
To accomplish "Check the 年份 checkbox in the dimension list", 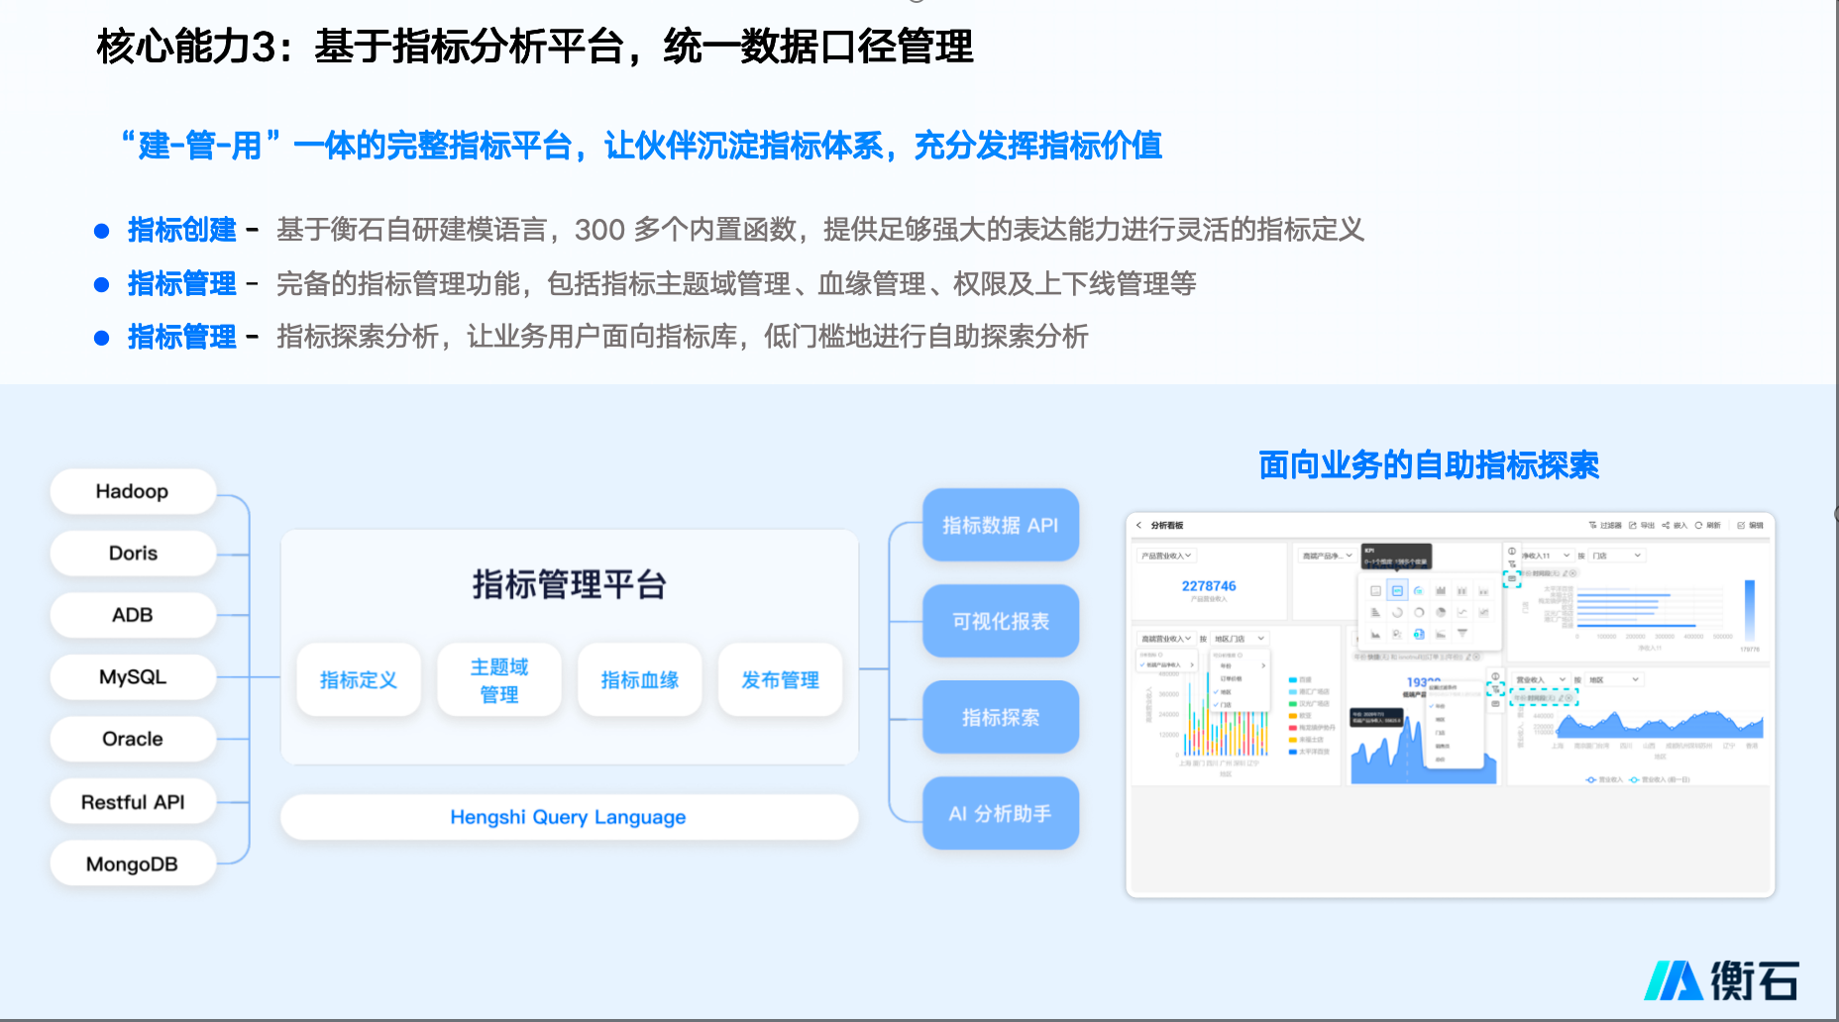I will click(x=1225, y=665).
